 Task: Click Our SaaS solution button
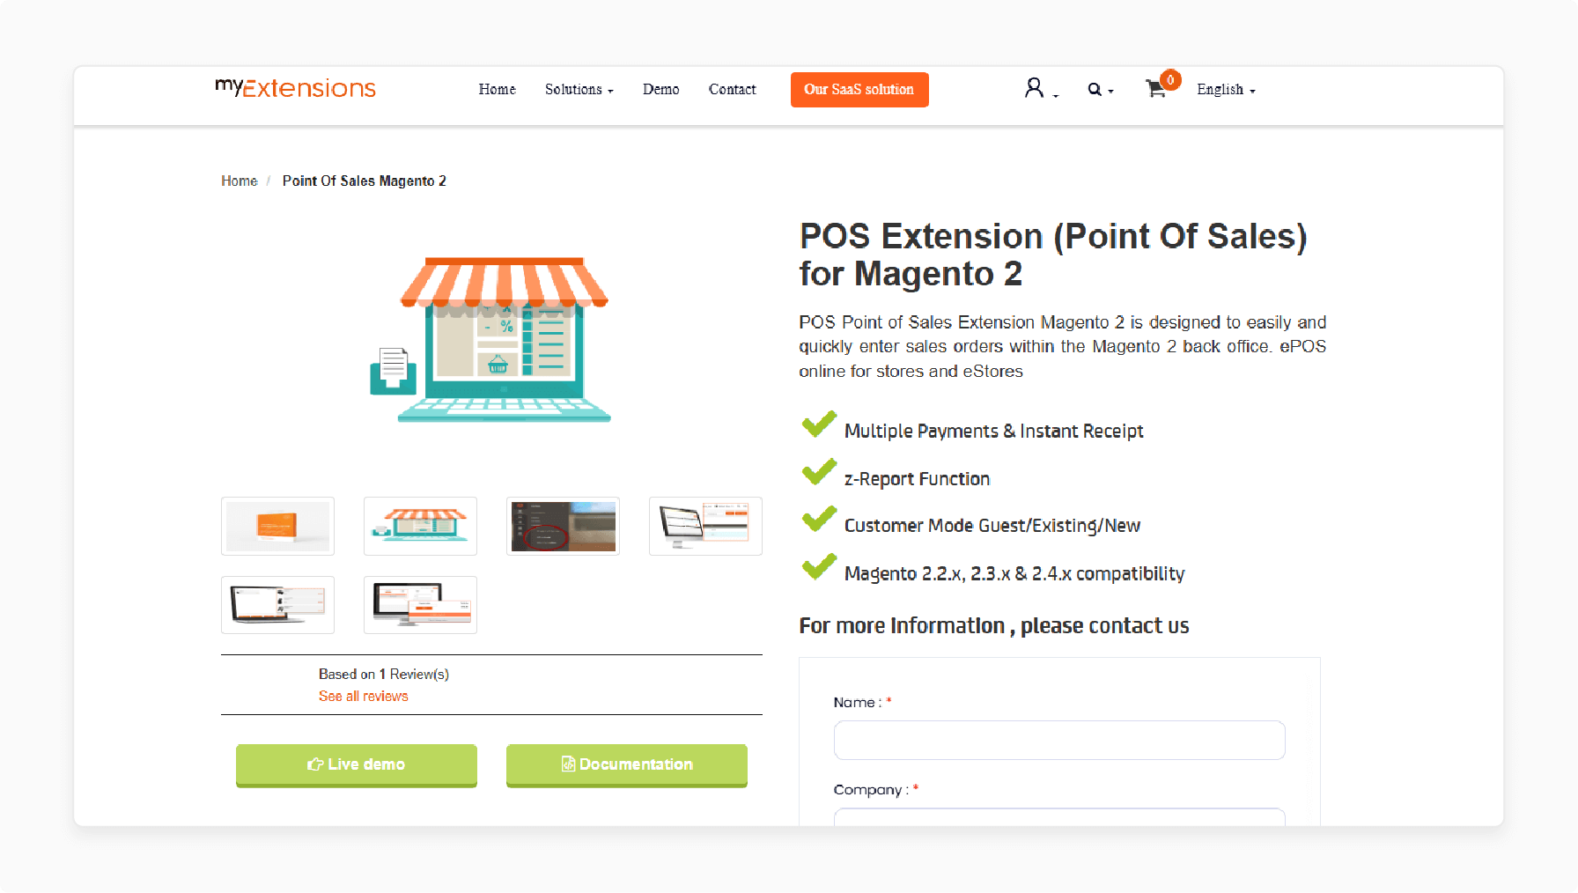coord(859,90)
